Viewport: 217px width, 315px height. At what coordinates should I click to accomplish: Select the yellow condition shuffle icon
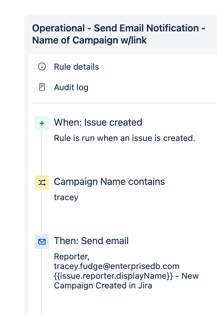[x=42, y=182]
